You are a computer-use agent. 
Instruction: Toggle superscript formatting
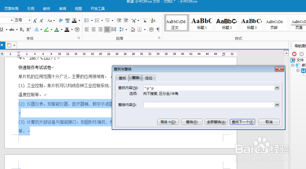pyautogui.click(x=29, y=30)
